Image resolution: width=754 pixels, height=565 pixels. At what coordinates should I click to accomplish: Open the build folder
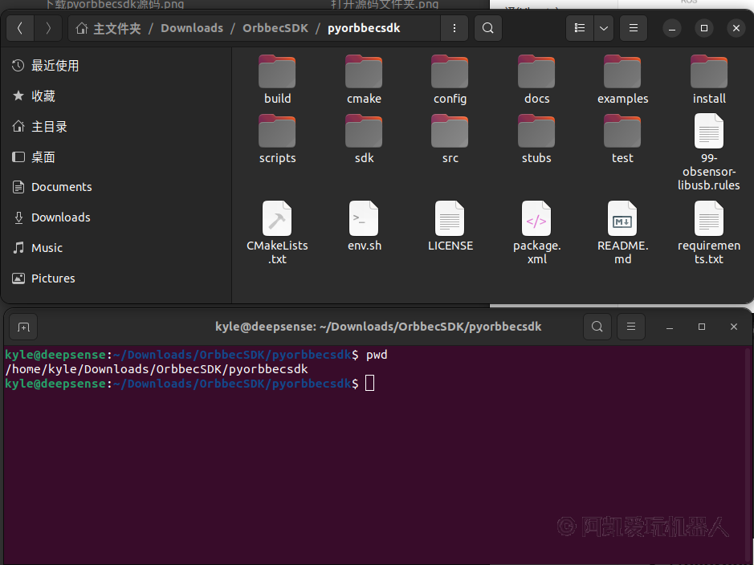(278, 80)
